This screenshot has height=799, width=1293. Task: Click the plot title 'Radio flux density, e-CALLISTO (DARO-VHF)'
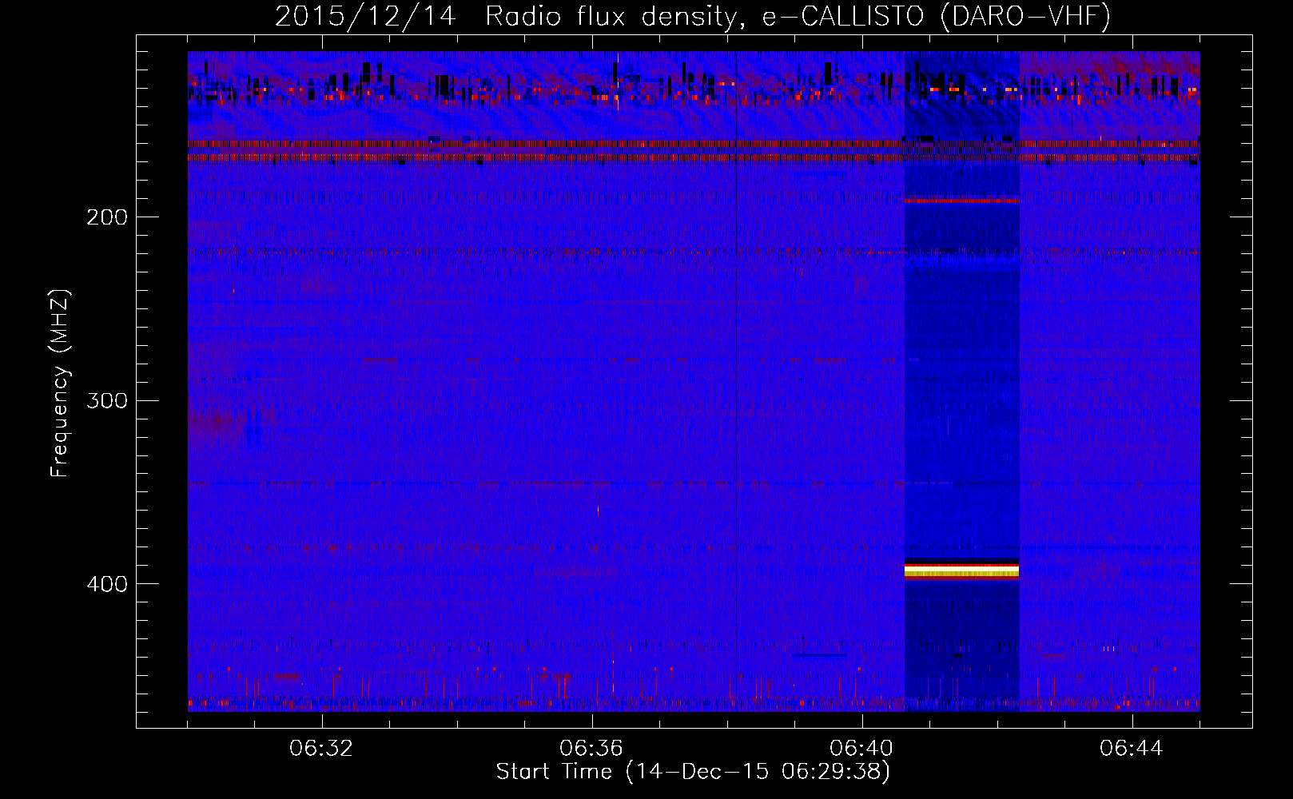click(798, 16)
